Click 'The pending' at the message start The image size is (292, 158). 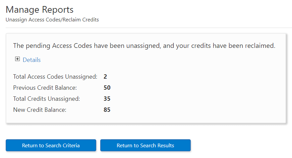coord(32,46)
